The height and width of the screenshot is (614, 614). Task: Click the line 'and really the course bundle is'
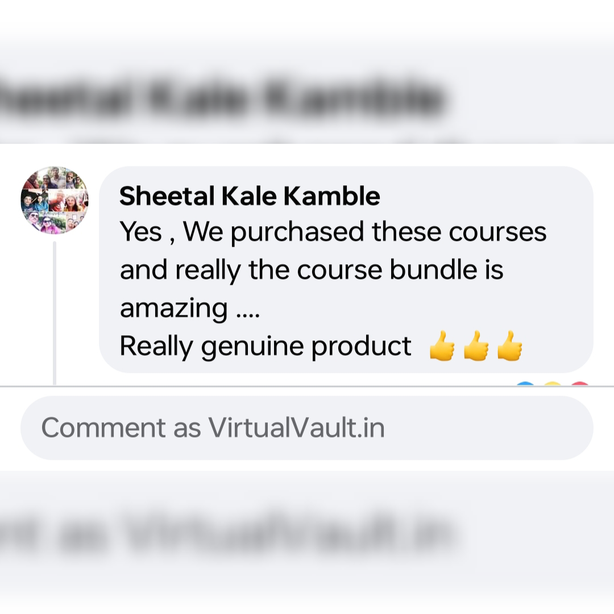pyautogui.click(x=312, y=270)
